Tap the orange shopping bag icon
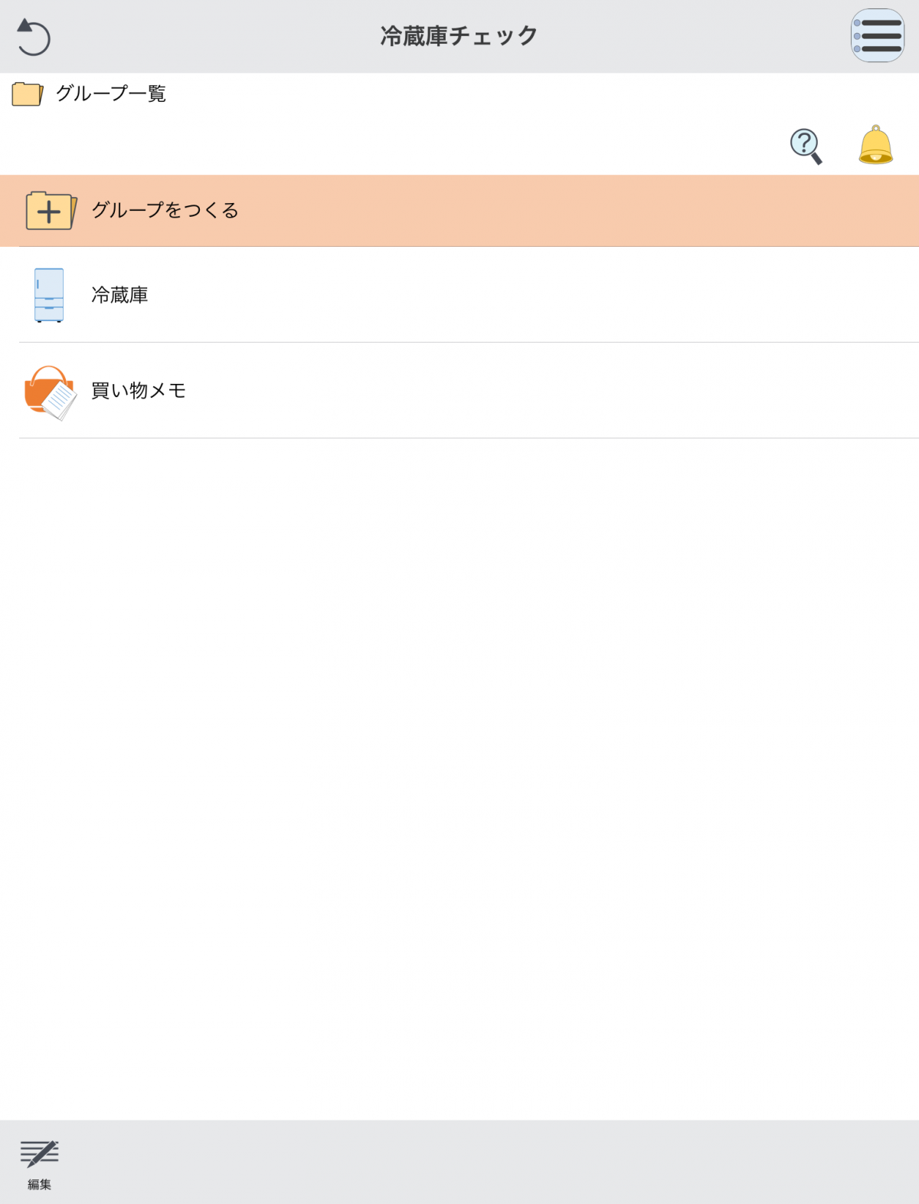The width and height of the screenshot is (919, 1204). 51,392
